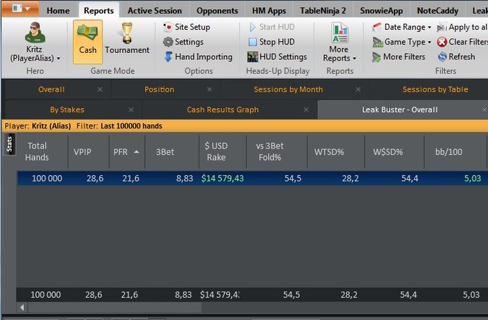Open Site Setup

coord(186,27)
